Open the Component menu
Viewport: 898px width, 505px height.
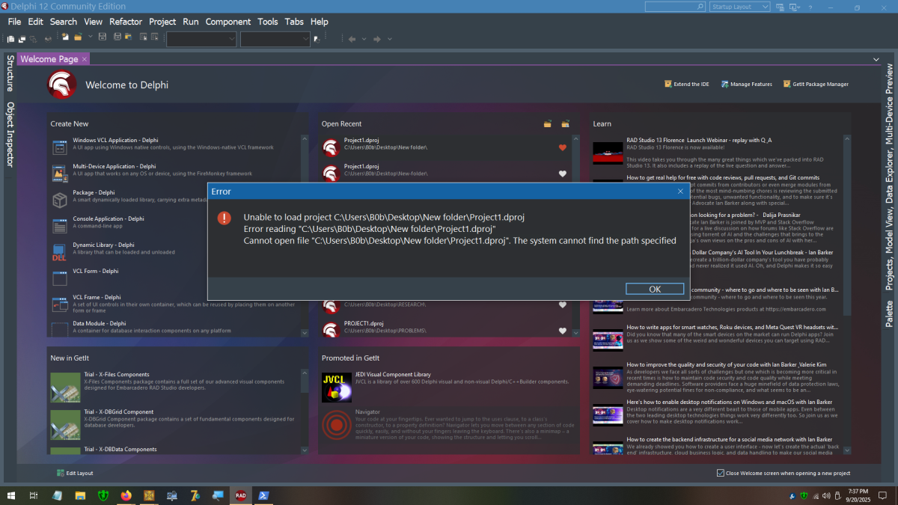pyautogui.click(x=228, y=22)
